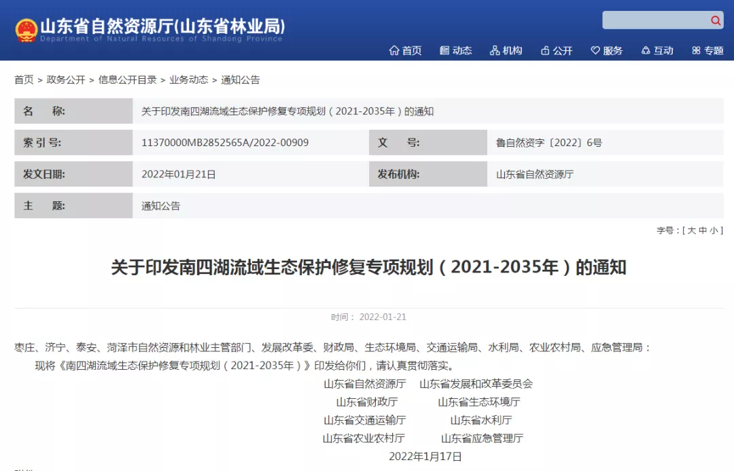Select the subject value 通知公告 in table
The image size is (734, 471).
160,205
